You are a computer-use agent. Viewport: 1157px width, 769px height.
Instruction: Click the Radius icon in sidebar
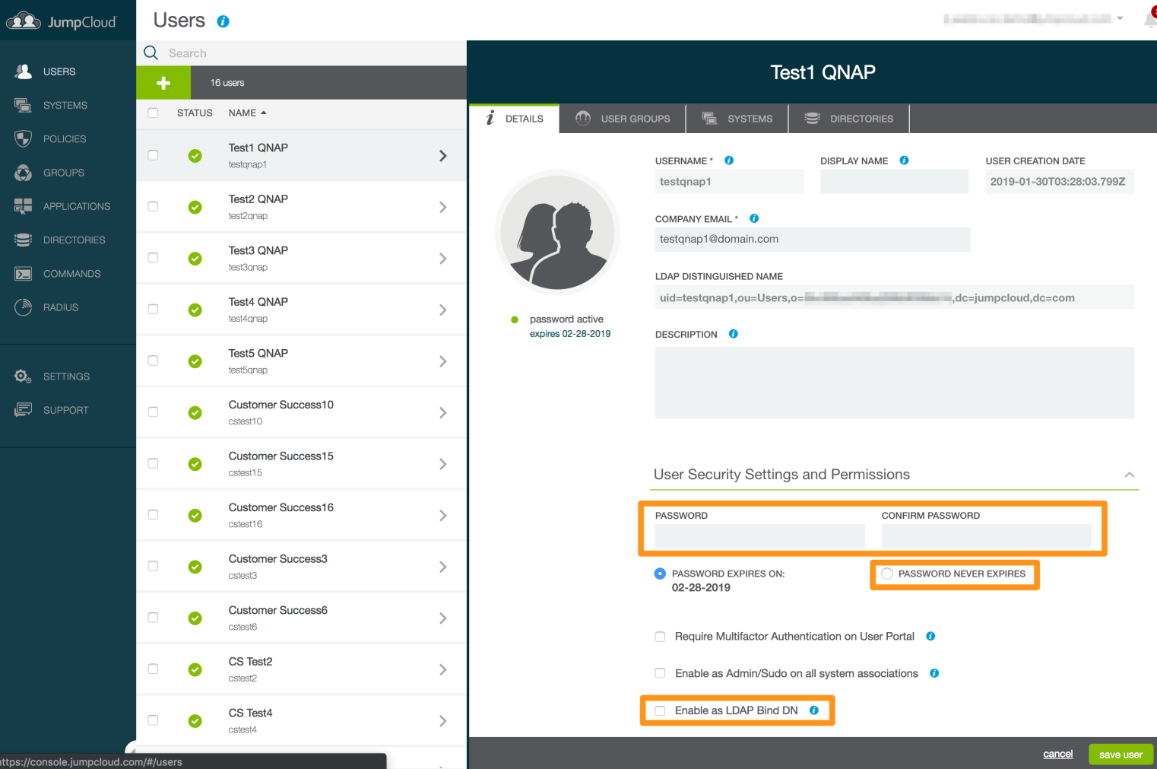pyautogui.click(x=23, y=307)
